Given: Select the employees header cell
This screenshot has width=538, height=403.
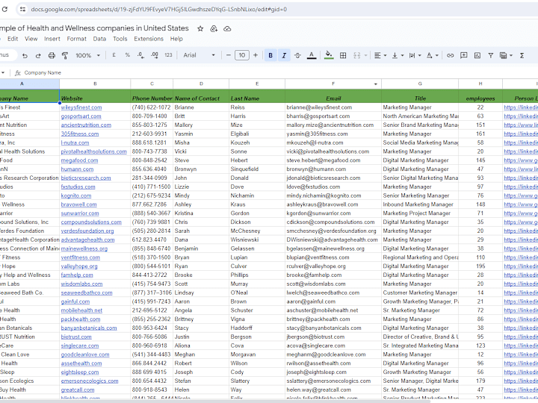Looking at the screenshot, I should (x=480, y=96).
